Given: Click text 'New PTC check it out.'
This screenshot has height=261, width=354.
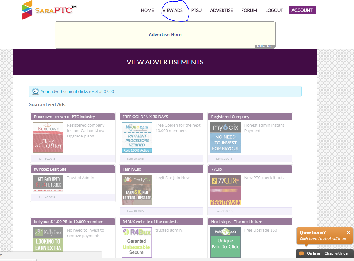Looking at the screenshot, I should (x=264, y=178).
